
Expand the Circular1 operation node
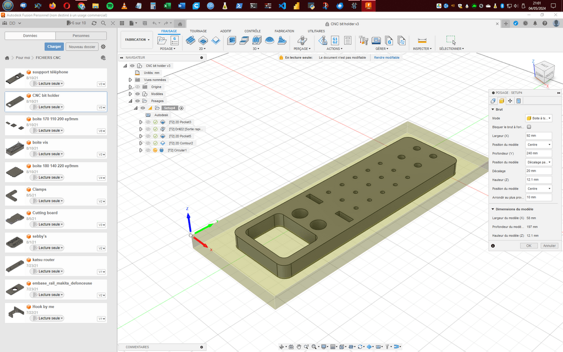point(141,150)
